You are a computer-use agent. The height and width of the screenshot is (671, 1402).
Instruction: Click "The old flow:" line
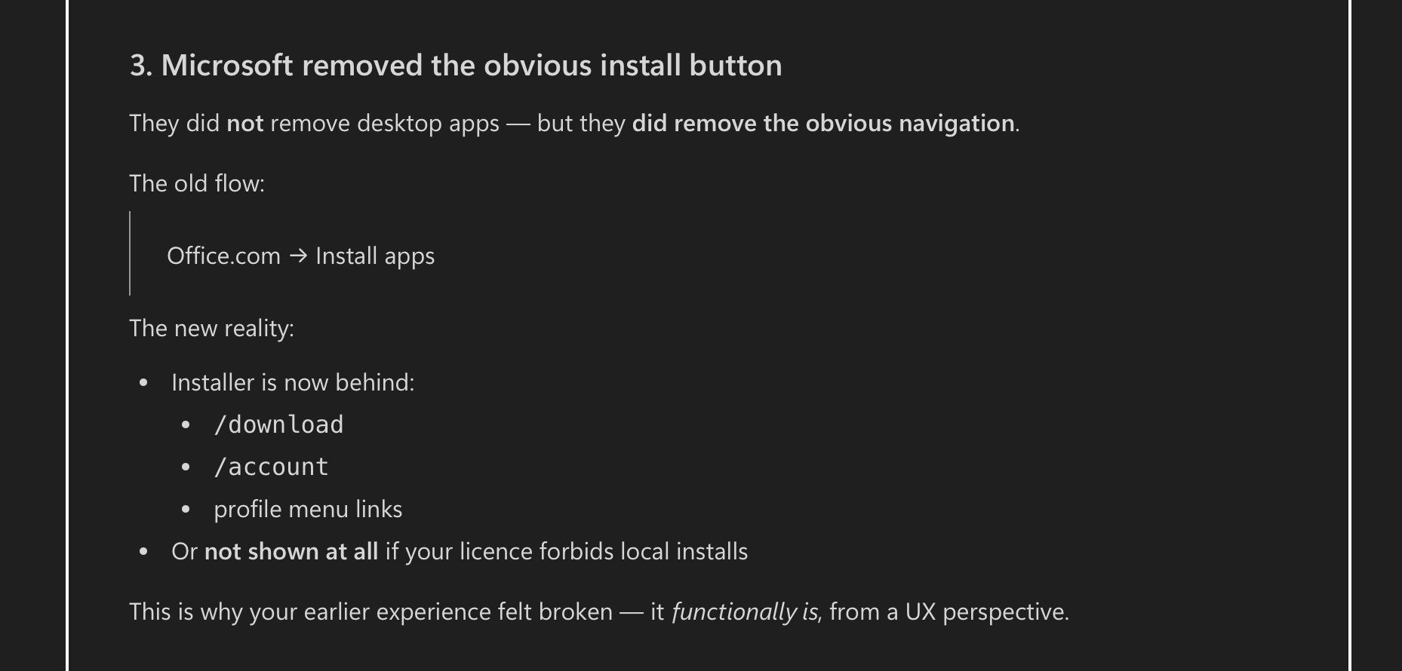(197, 184)
